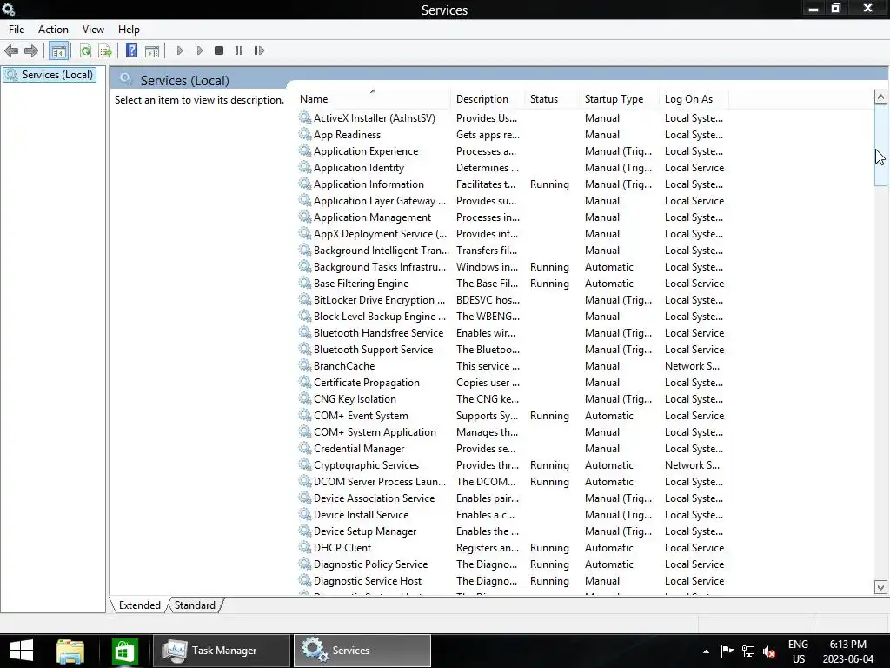Open the Help toolbar icon
This screenshot has width=890, height=668.
pyautogui.click(x=132, y=50)
